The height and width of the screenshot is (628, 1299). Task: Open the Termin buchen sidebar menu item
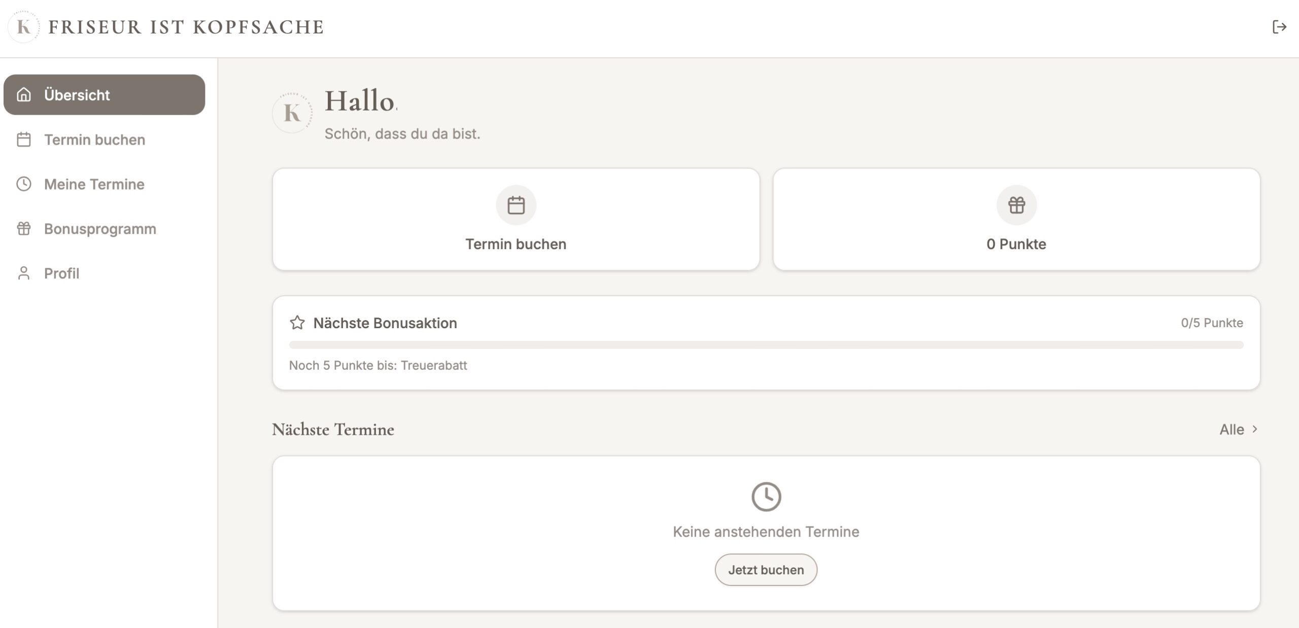pyautogui.click(x=94, y=139)
